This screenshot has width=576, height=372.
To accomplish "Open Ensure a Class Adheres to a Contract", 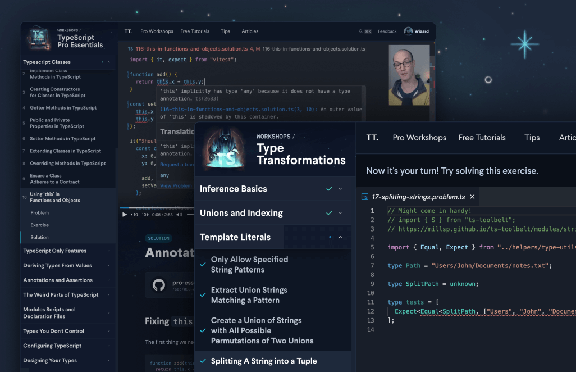I will click(x=54, y=179).
